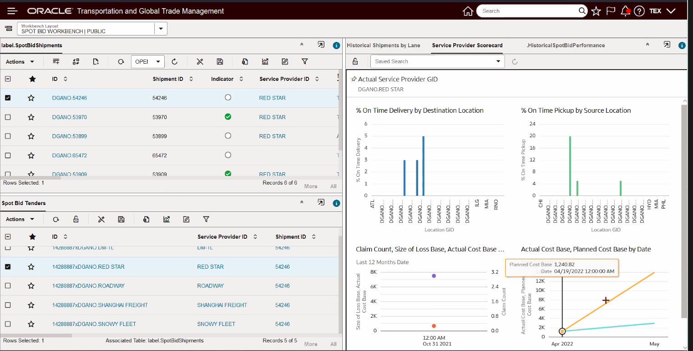The height and width of the screenshot is (351, 693).
Task: Open the notifications bell
Action: [x=626, y=11]
